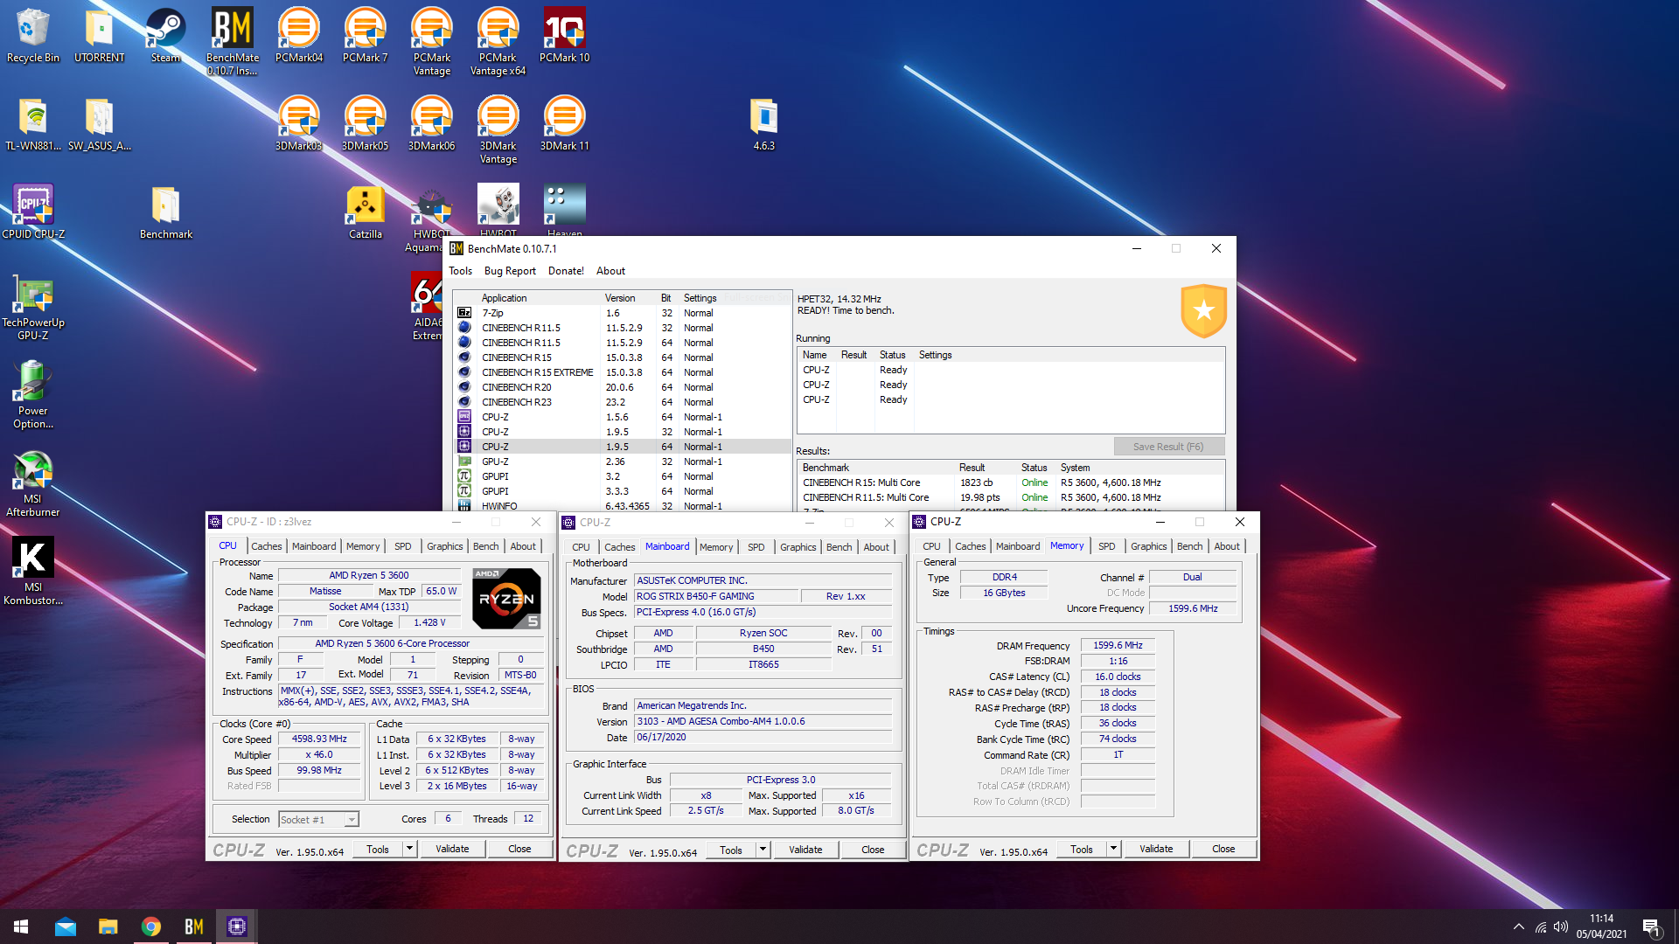Viewport: 1679px width, 944px height.
Task: Click the DRAM Frequency 1599.6 MHz field
Action: coord(1118,646)
